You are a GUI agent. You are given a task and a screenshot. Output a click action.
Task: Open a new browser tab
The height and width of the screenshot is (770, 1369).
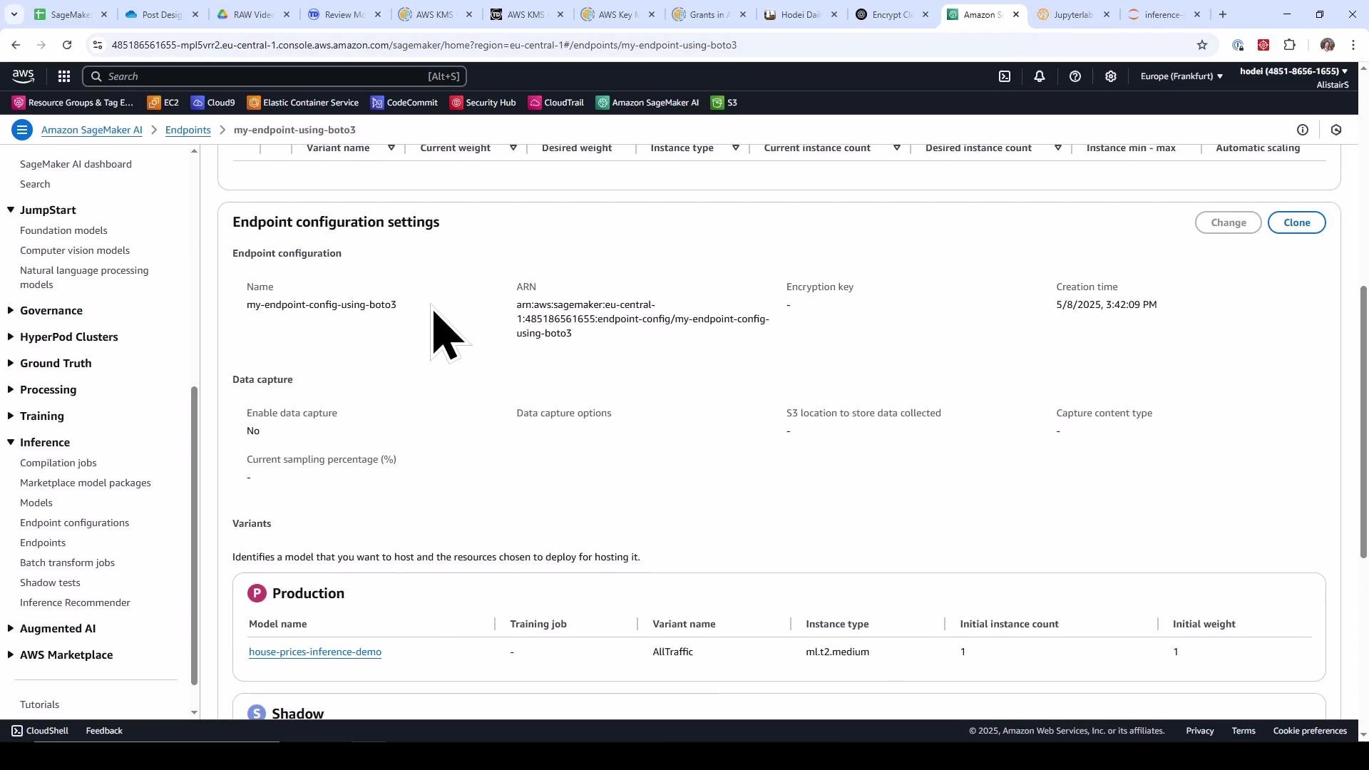pos(1223,14)
